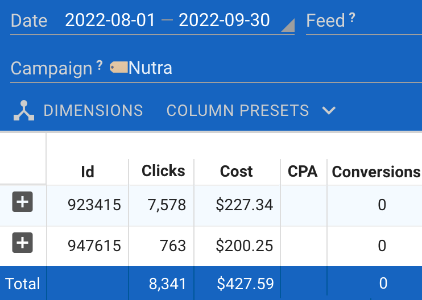Screen dimensions: 422x300
Task: Expand row 947615 with plus icon
Action: click(22, 243)
